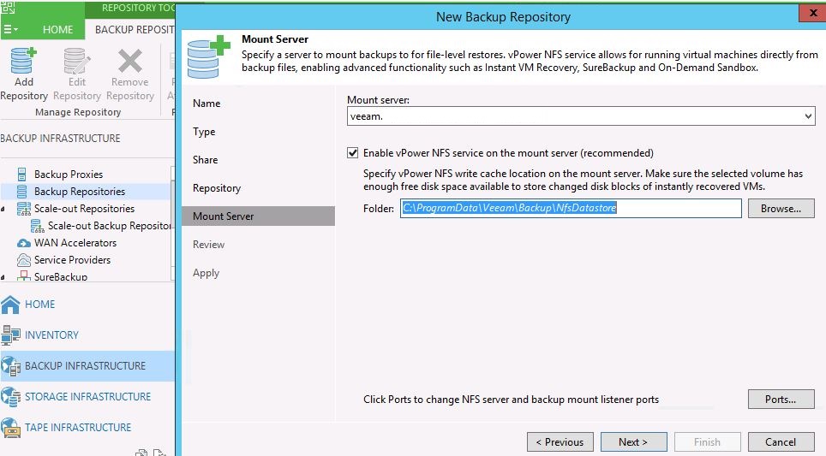Click the Backup Infrastructure view icon
The image size is (826, 456).
tap(10, 366)
